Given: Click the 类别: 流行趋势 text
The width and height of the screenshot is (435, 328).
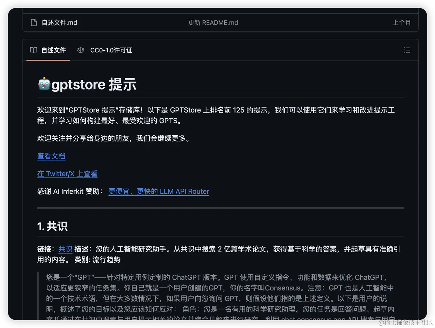Looking at the screenshot, I should pos(97,260).
